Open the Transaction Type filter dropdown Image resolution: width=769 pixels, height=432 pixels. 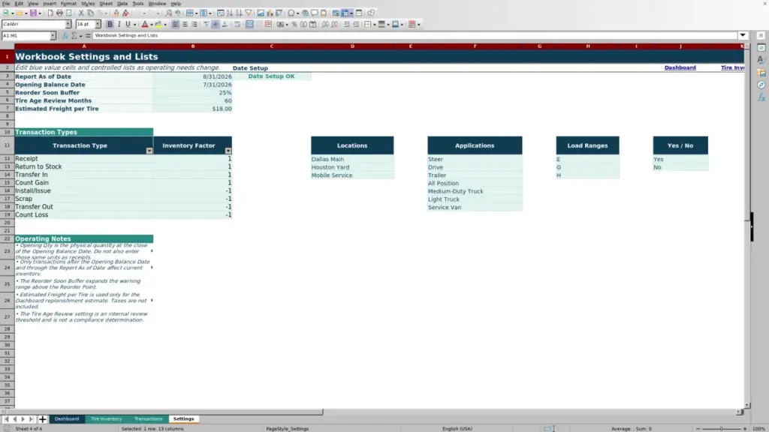tap(149, 151)
